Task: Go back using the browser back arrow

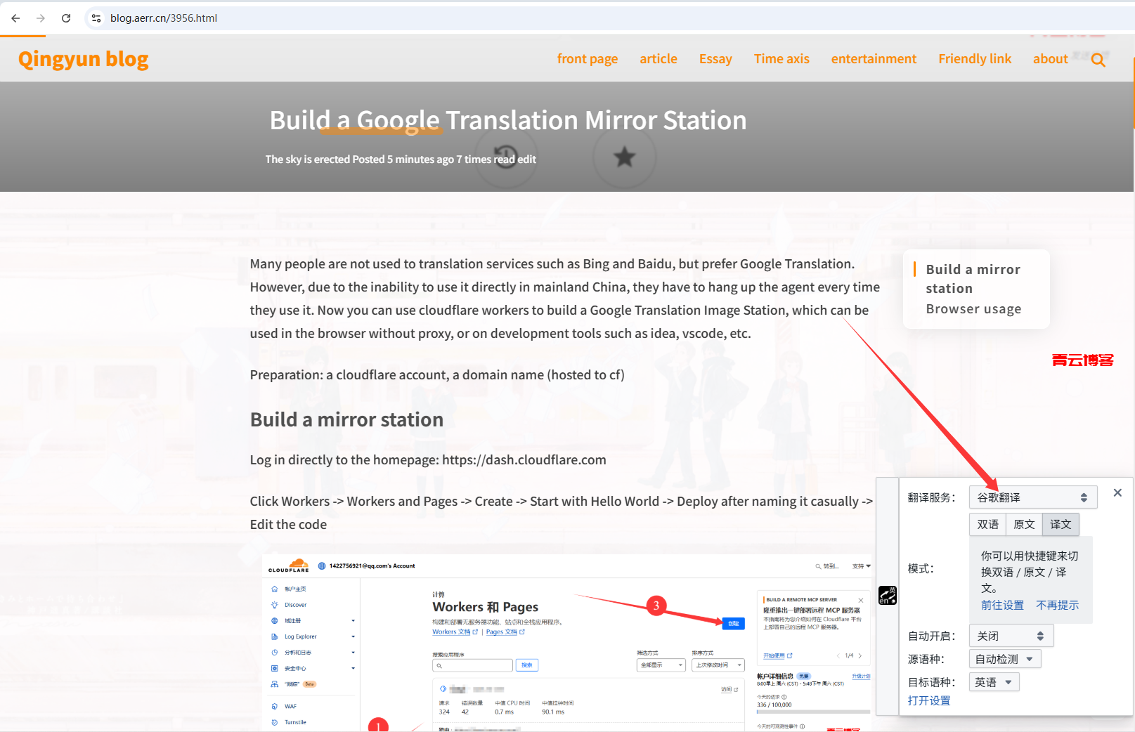Action: pyautogui.click(x=15, y=18)
